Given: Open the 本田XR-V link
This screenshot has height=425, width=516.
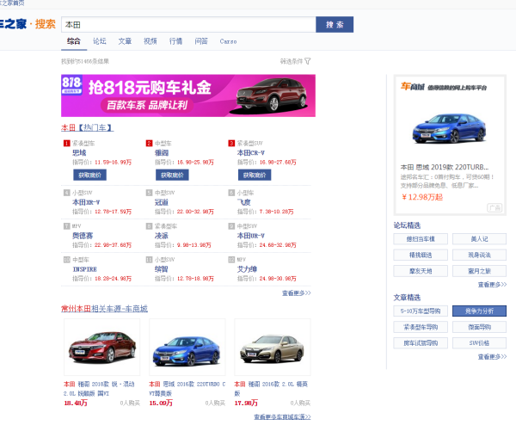Looking at the screenshot, I should pos(86,202).
